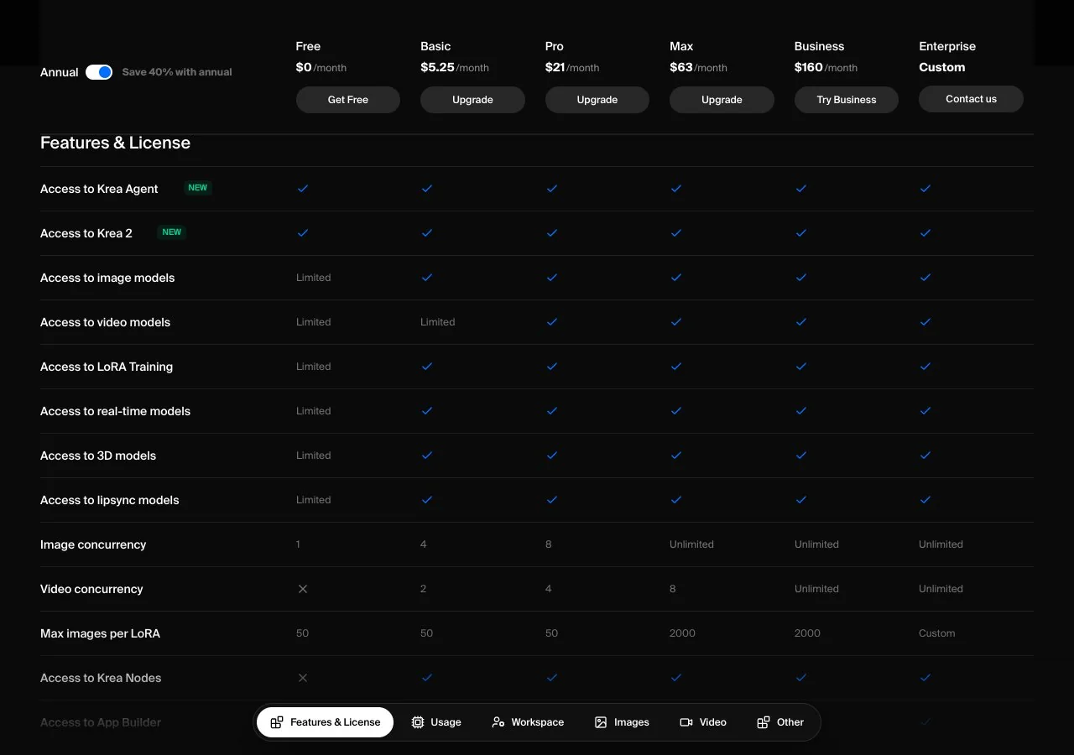Image resolution: width=1074 pixels, height=755 pixels.
Task: Switch to the Workspace tab
Action: point(528,722)
